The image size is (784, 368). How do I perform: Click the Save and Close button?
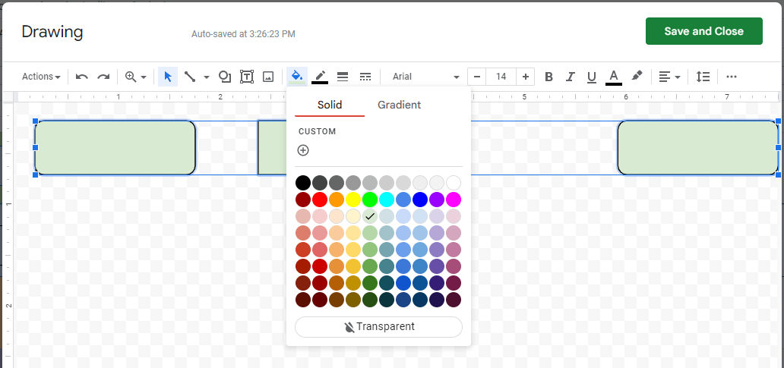703,31
